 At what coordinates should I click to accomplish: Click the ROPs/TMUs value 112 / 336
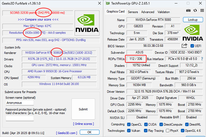tap(136, 59)
